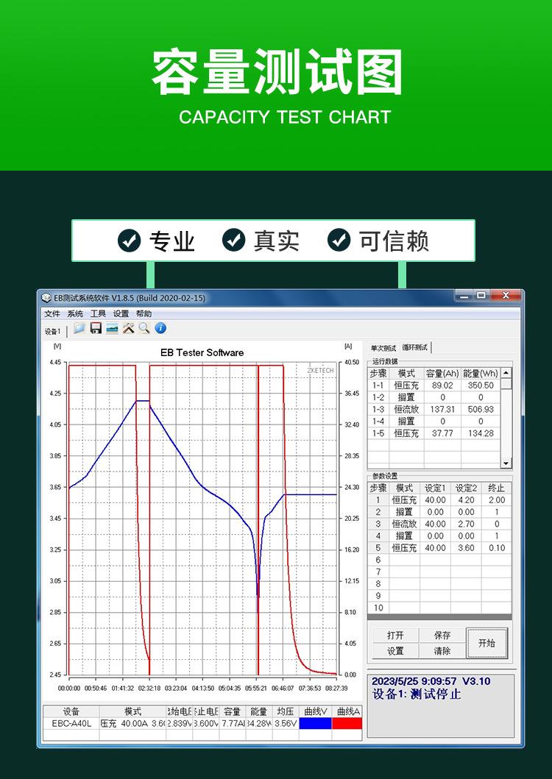Click the run data scrollbar down arrow
The image size is (552, 779).
506,463
